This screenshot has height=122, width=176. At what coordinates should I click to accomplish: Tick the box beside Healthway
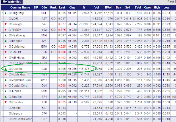(x=10, y=35)
